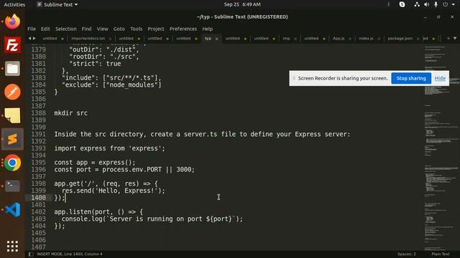Viewport: 460px width, 258px height.
Task: Open the clock and calendar Sep 25
Action: pos(242,4)
